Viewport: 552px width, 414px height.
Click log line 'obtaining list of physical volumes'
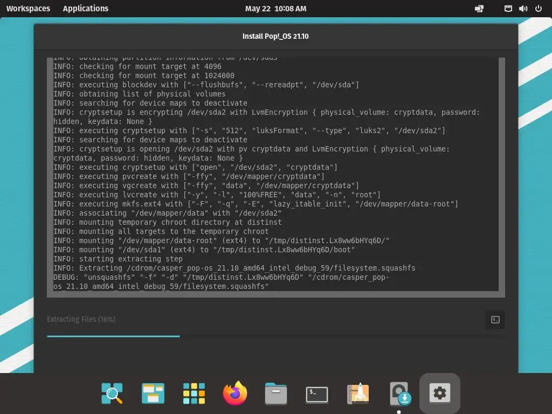click(x=140, y=94)
